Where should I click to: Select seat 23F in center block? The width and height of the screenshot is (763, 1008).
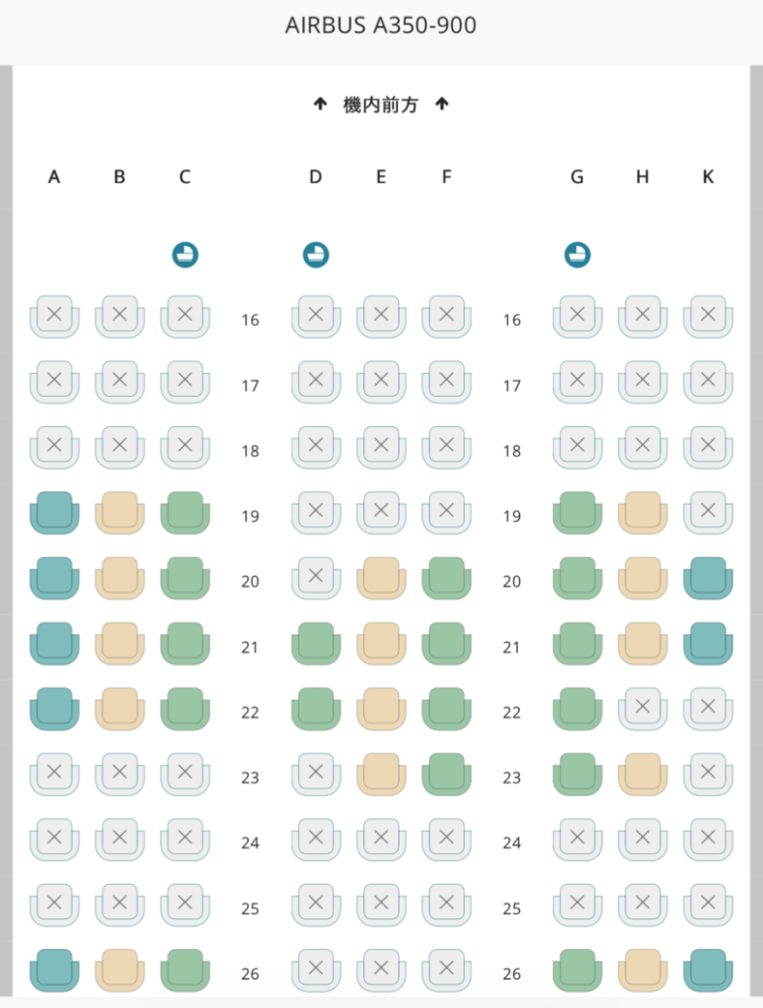click(x=447, y=774)
